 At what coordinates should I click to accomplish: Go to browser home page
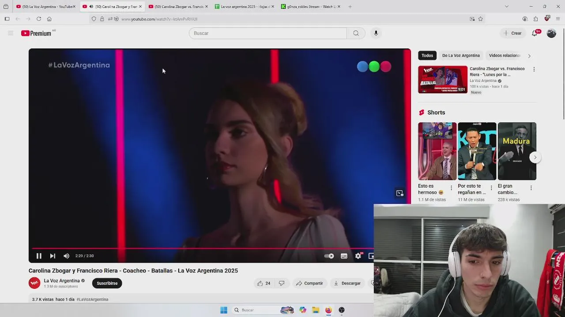[49, 19]
